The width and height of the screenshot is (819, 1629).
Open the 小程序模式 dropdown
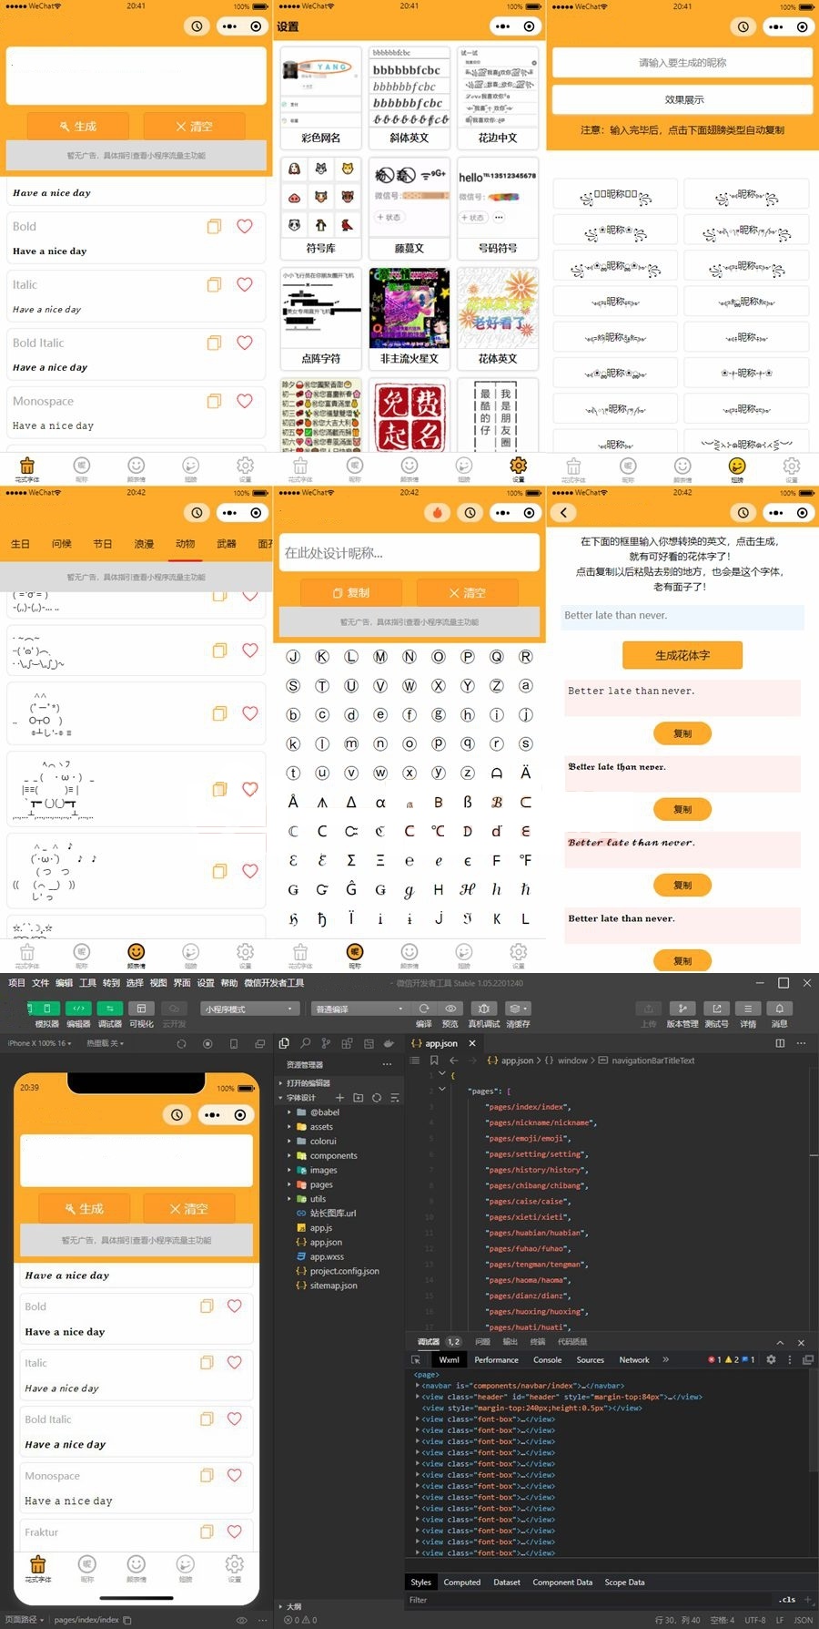pos(251,1009)
